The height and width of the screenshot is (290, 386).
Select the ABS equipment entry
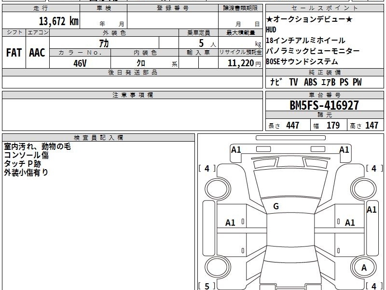tap(310, 82)
